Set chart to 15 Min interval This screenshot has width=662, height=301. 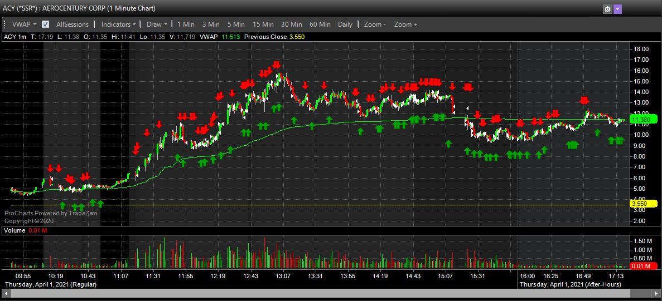(x=263, y=24)
